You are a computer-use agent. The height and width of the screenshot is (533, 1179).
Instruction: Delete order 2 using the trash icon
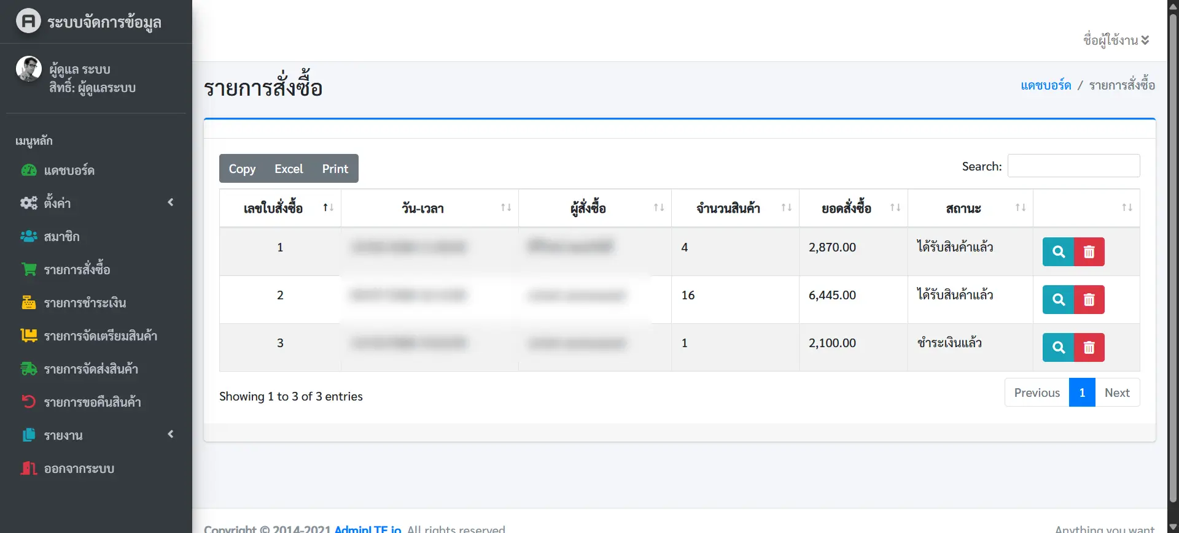click(1089, 299)
